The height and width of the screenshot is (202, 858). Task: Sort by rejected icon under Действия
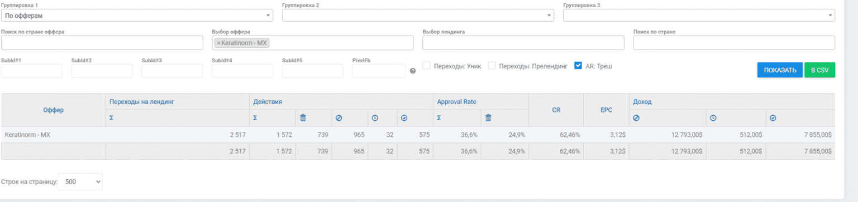click(339, 118)
